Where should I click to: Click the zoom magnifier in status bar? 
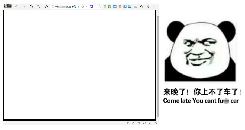(156, 123)
